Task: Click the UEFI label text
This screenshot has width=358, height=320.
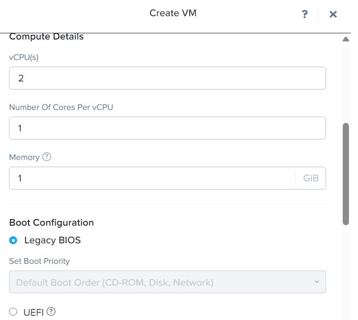Action: point(33,312)
